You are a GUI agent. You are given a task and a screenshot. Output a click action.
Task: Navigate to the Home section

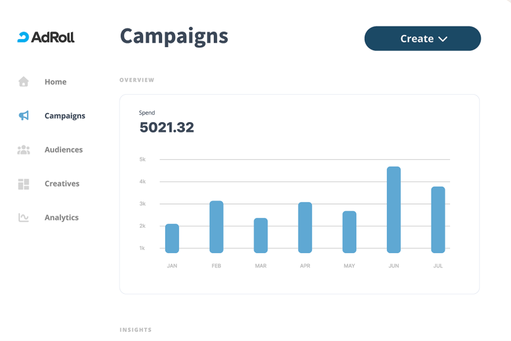pyautogui.click(x=55, y=82)
